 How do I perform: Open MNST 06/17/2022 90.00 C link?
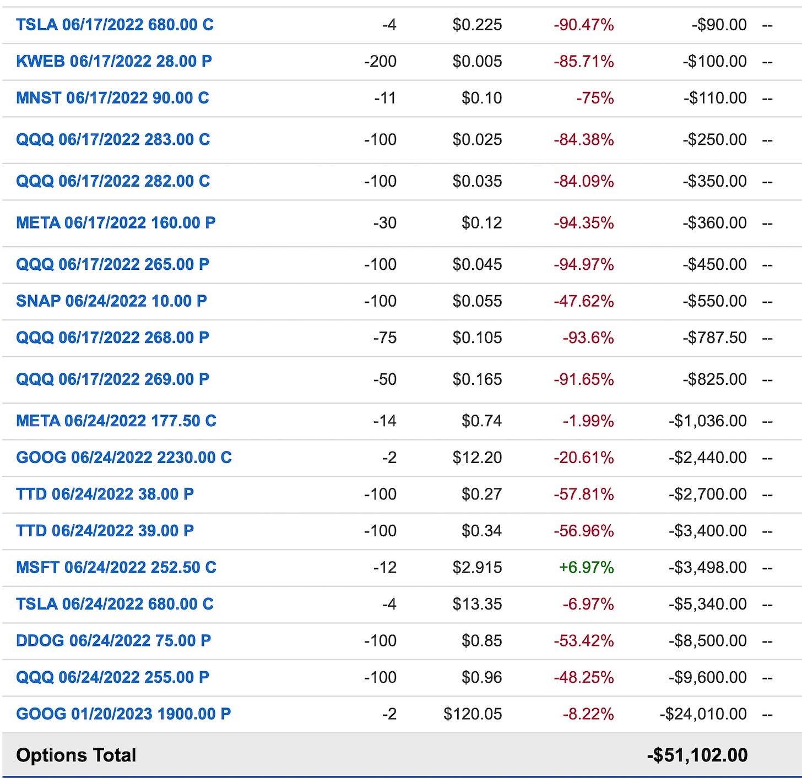point(112,98)
